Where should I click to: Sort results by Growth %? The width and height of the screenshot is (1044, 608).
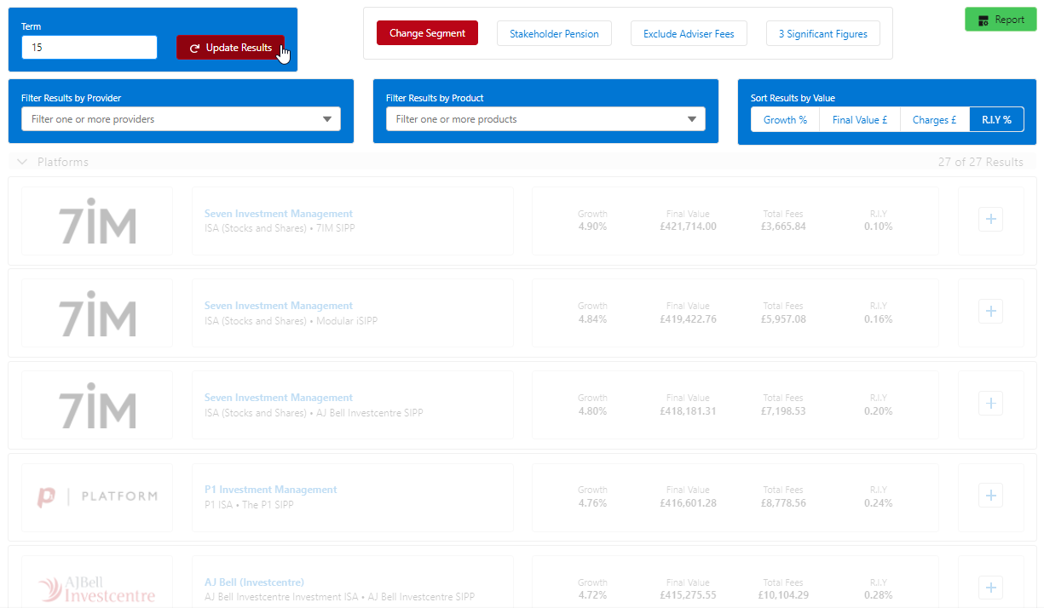pos(785,120)
